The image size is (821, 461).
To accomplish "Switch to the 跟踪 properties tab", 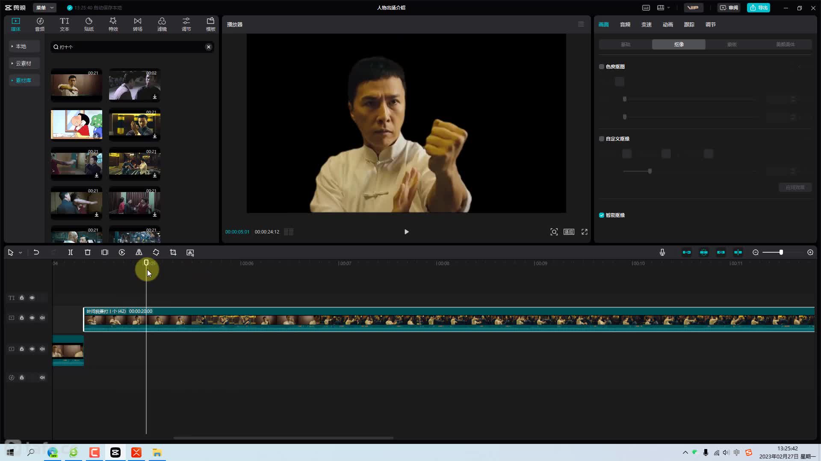I will (689, 25).
